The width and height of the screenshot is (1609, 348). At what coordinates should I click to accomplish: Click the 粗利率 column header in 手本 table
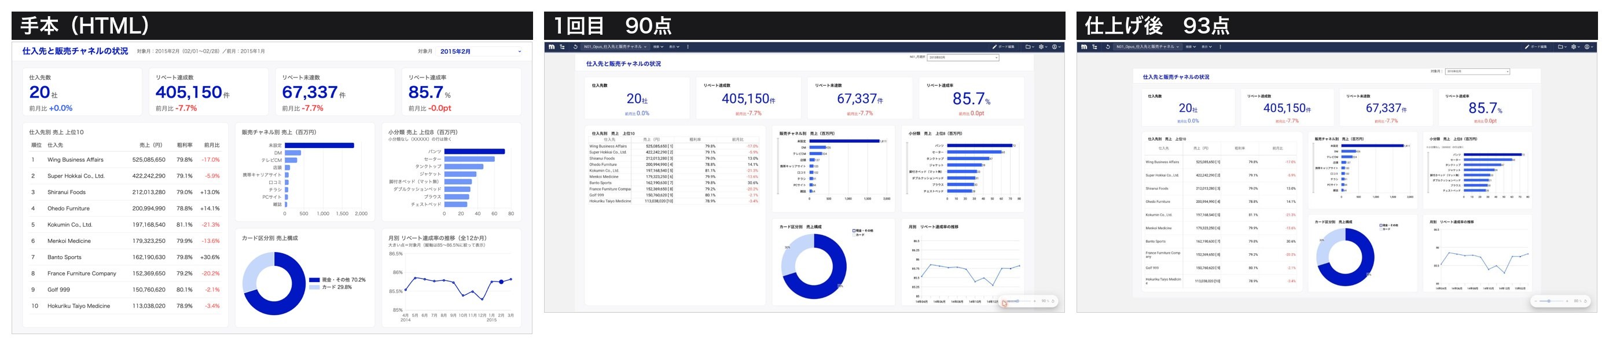[185, 145]
